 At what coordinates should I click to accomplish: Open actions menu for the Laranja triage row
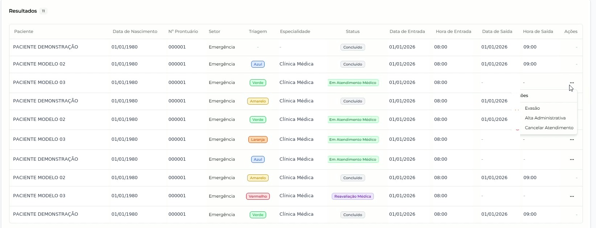[x=572, y=140]
